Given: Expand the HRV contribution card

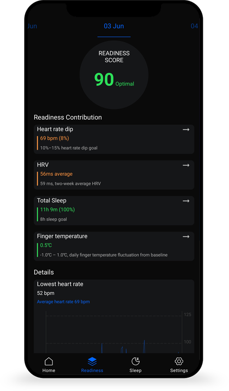Looking at the screenshot, I should pyautogui.click(x=114, y=175).
